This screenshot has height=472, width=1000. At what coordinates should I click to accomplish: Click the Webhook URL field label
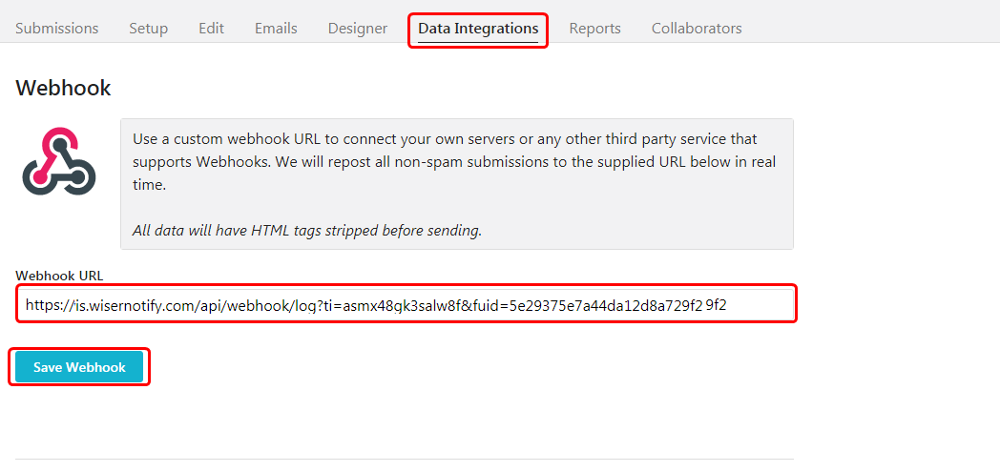click(59, 276)
